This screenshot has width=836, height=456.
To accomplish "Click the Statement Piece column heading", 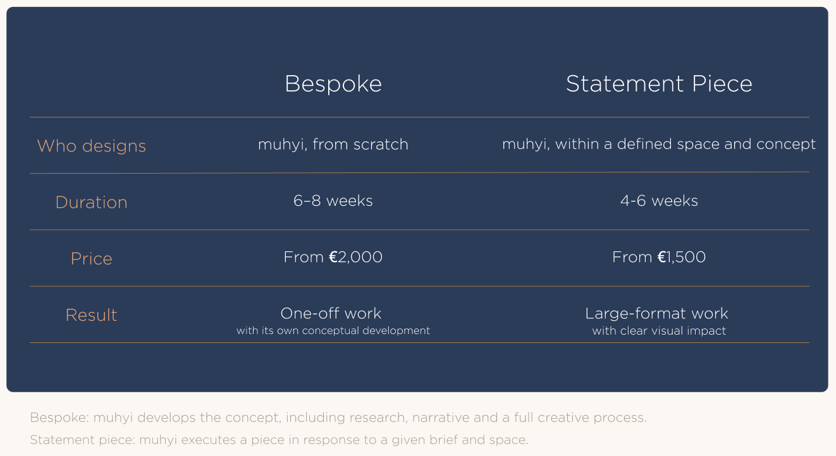I will coord(659,84).
